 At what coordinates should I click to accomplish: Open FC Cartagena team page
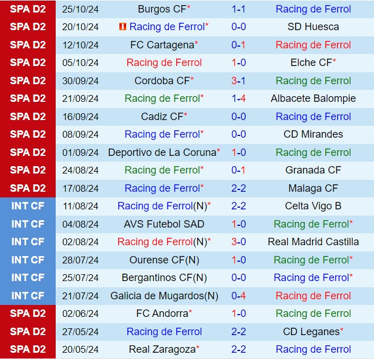pyautogui.click(x=161, y=45)
